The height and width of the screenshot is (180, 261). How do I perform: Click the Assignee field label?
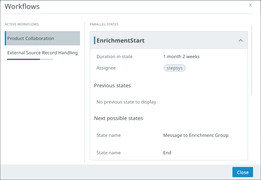(106, 68)
